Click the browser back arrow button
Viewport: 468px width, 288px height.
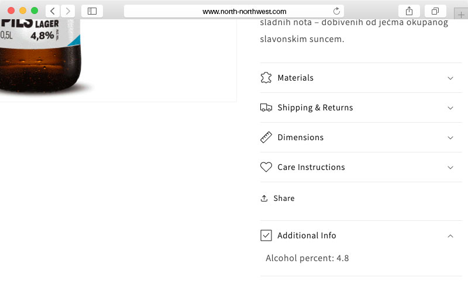point(53,11)
